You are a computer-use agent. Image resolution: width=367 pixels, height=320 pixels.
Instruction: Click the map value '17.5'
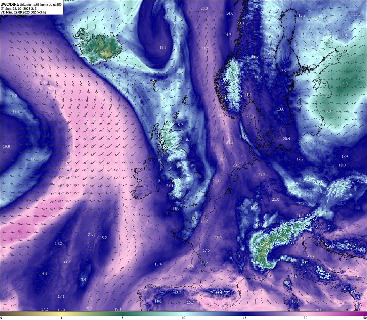[x=282, y=71]
